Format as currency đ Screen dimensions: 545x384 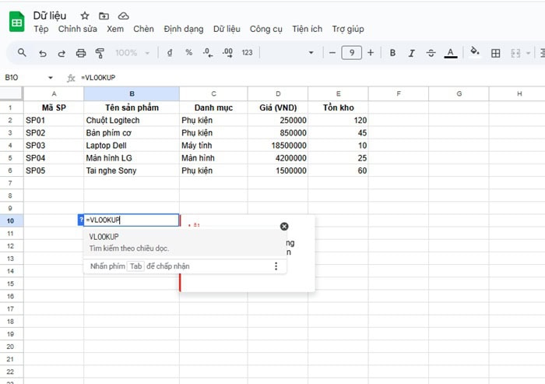[x=170, y=53]
